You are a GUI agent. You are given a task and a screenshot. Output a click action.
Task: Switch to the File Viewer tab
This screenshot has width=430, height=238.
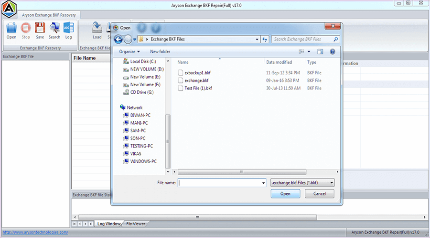pos(136,224)
